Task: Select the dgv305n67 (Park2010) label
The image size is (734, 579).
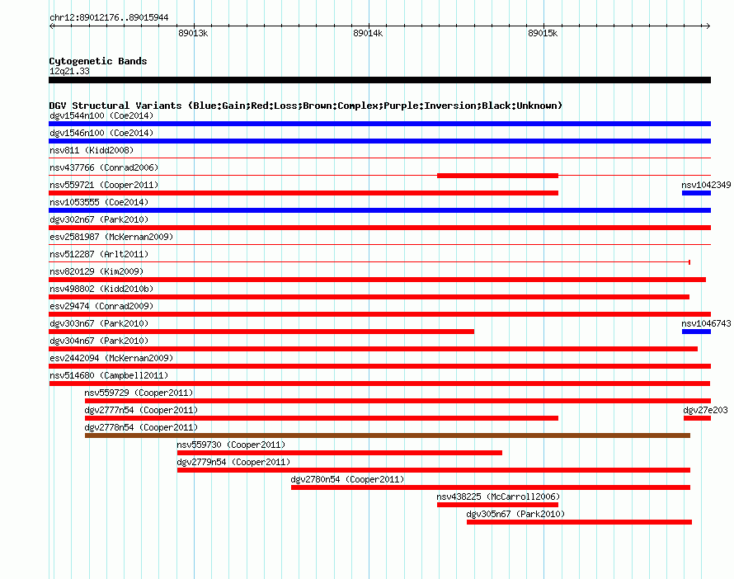Action: click(515, 514)
